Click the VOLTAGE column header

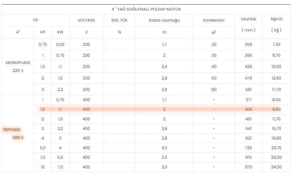pyautogui.click(x=86, y=20)
